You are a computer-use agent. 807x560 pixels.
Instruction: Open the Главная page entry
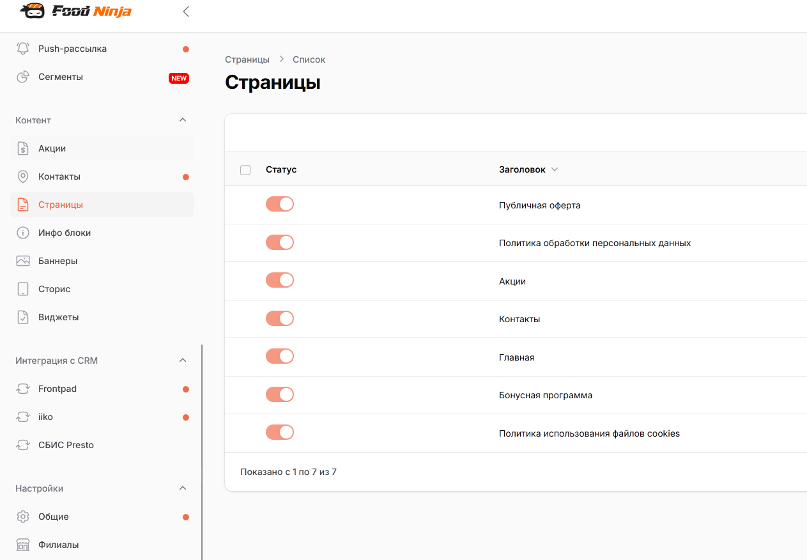(517, 357)
